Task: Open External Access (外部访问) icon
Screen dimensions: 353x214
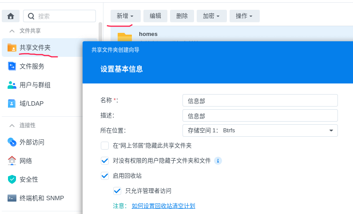Action: [12, 142]
